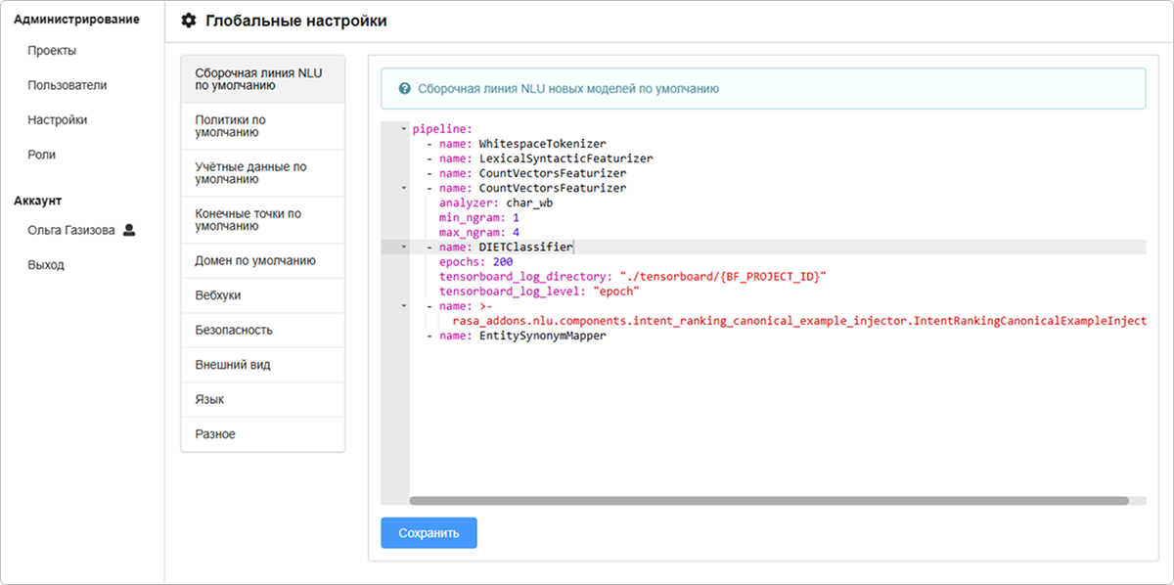
Task: Click the 'pipeline:' keyword in the editor
Action: 442,128
